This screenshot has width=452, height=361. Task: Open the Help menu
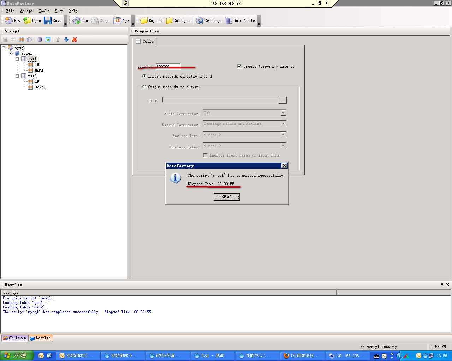click(73, 11)
